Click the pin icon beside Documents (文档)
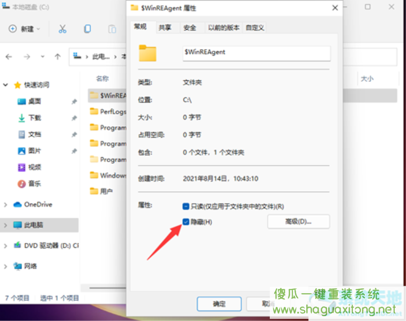 [75, 134]
